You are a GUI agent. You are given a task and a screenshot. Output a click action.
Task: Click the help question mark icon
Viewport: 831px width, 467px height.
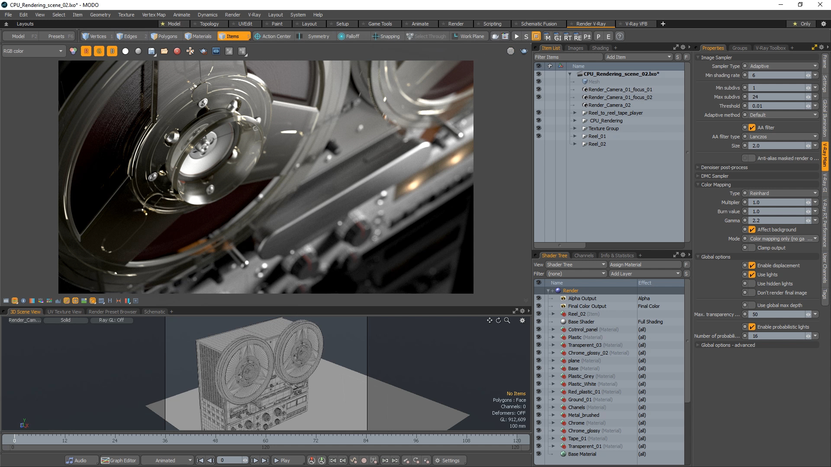[620, 37]
